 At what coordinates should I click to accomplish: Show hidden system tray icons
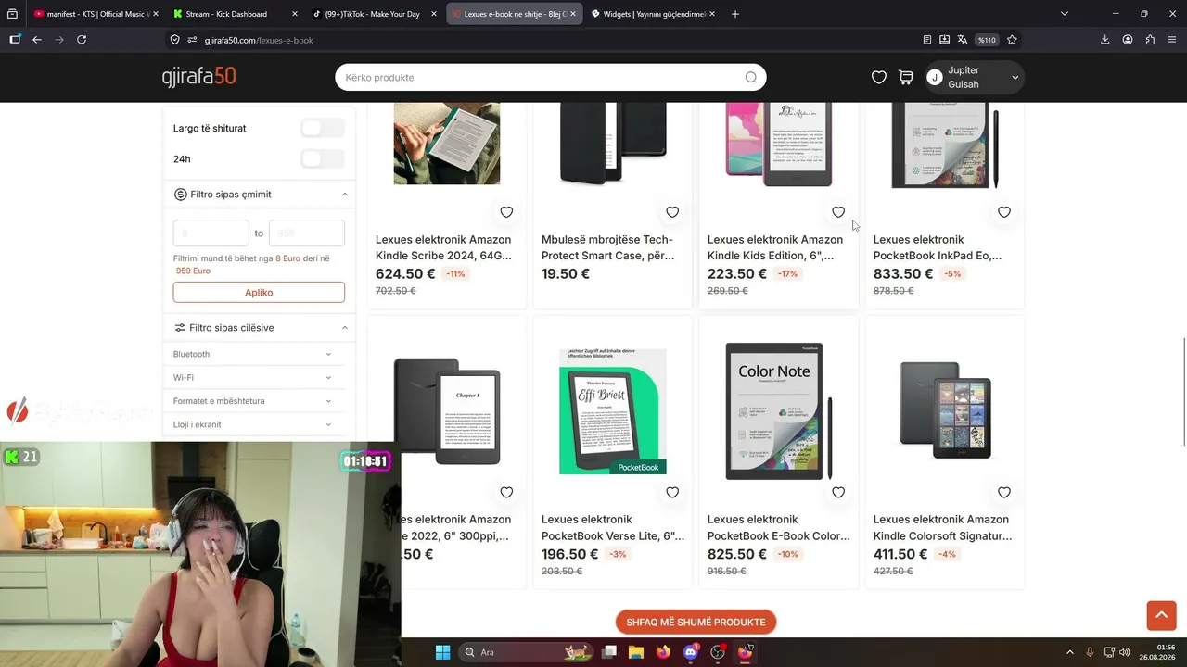1069,652
